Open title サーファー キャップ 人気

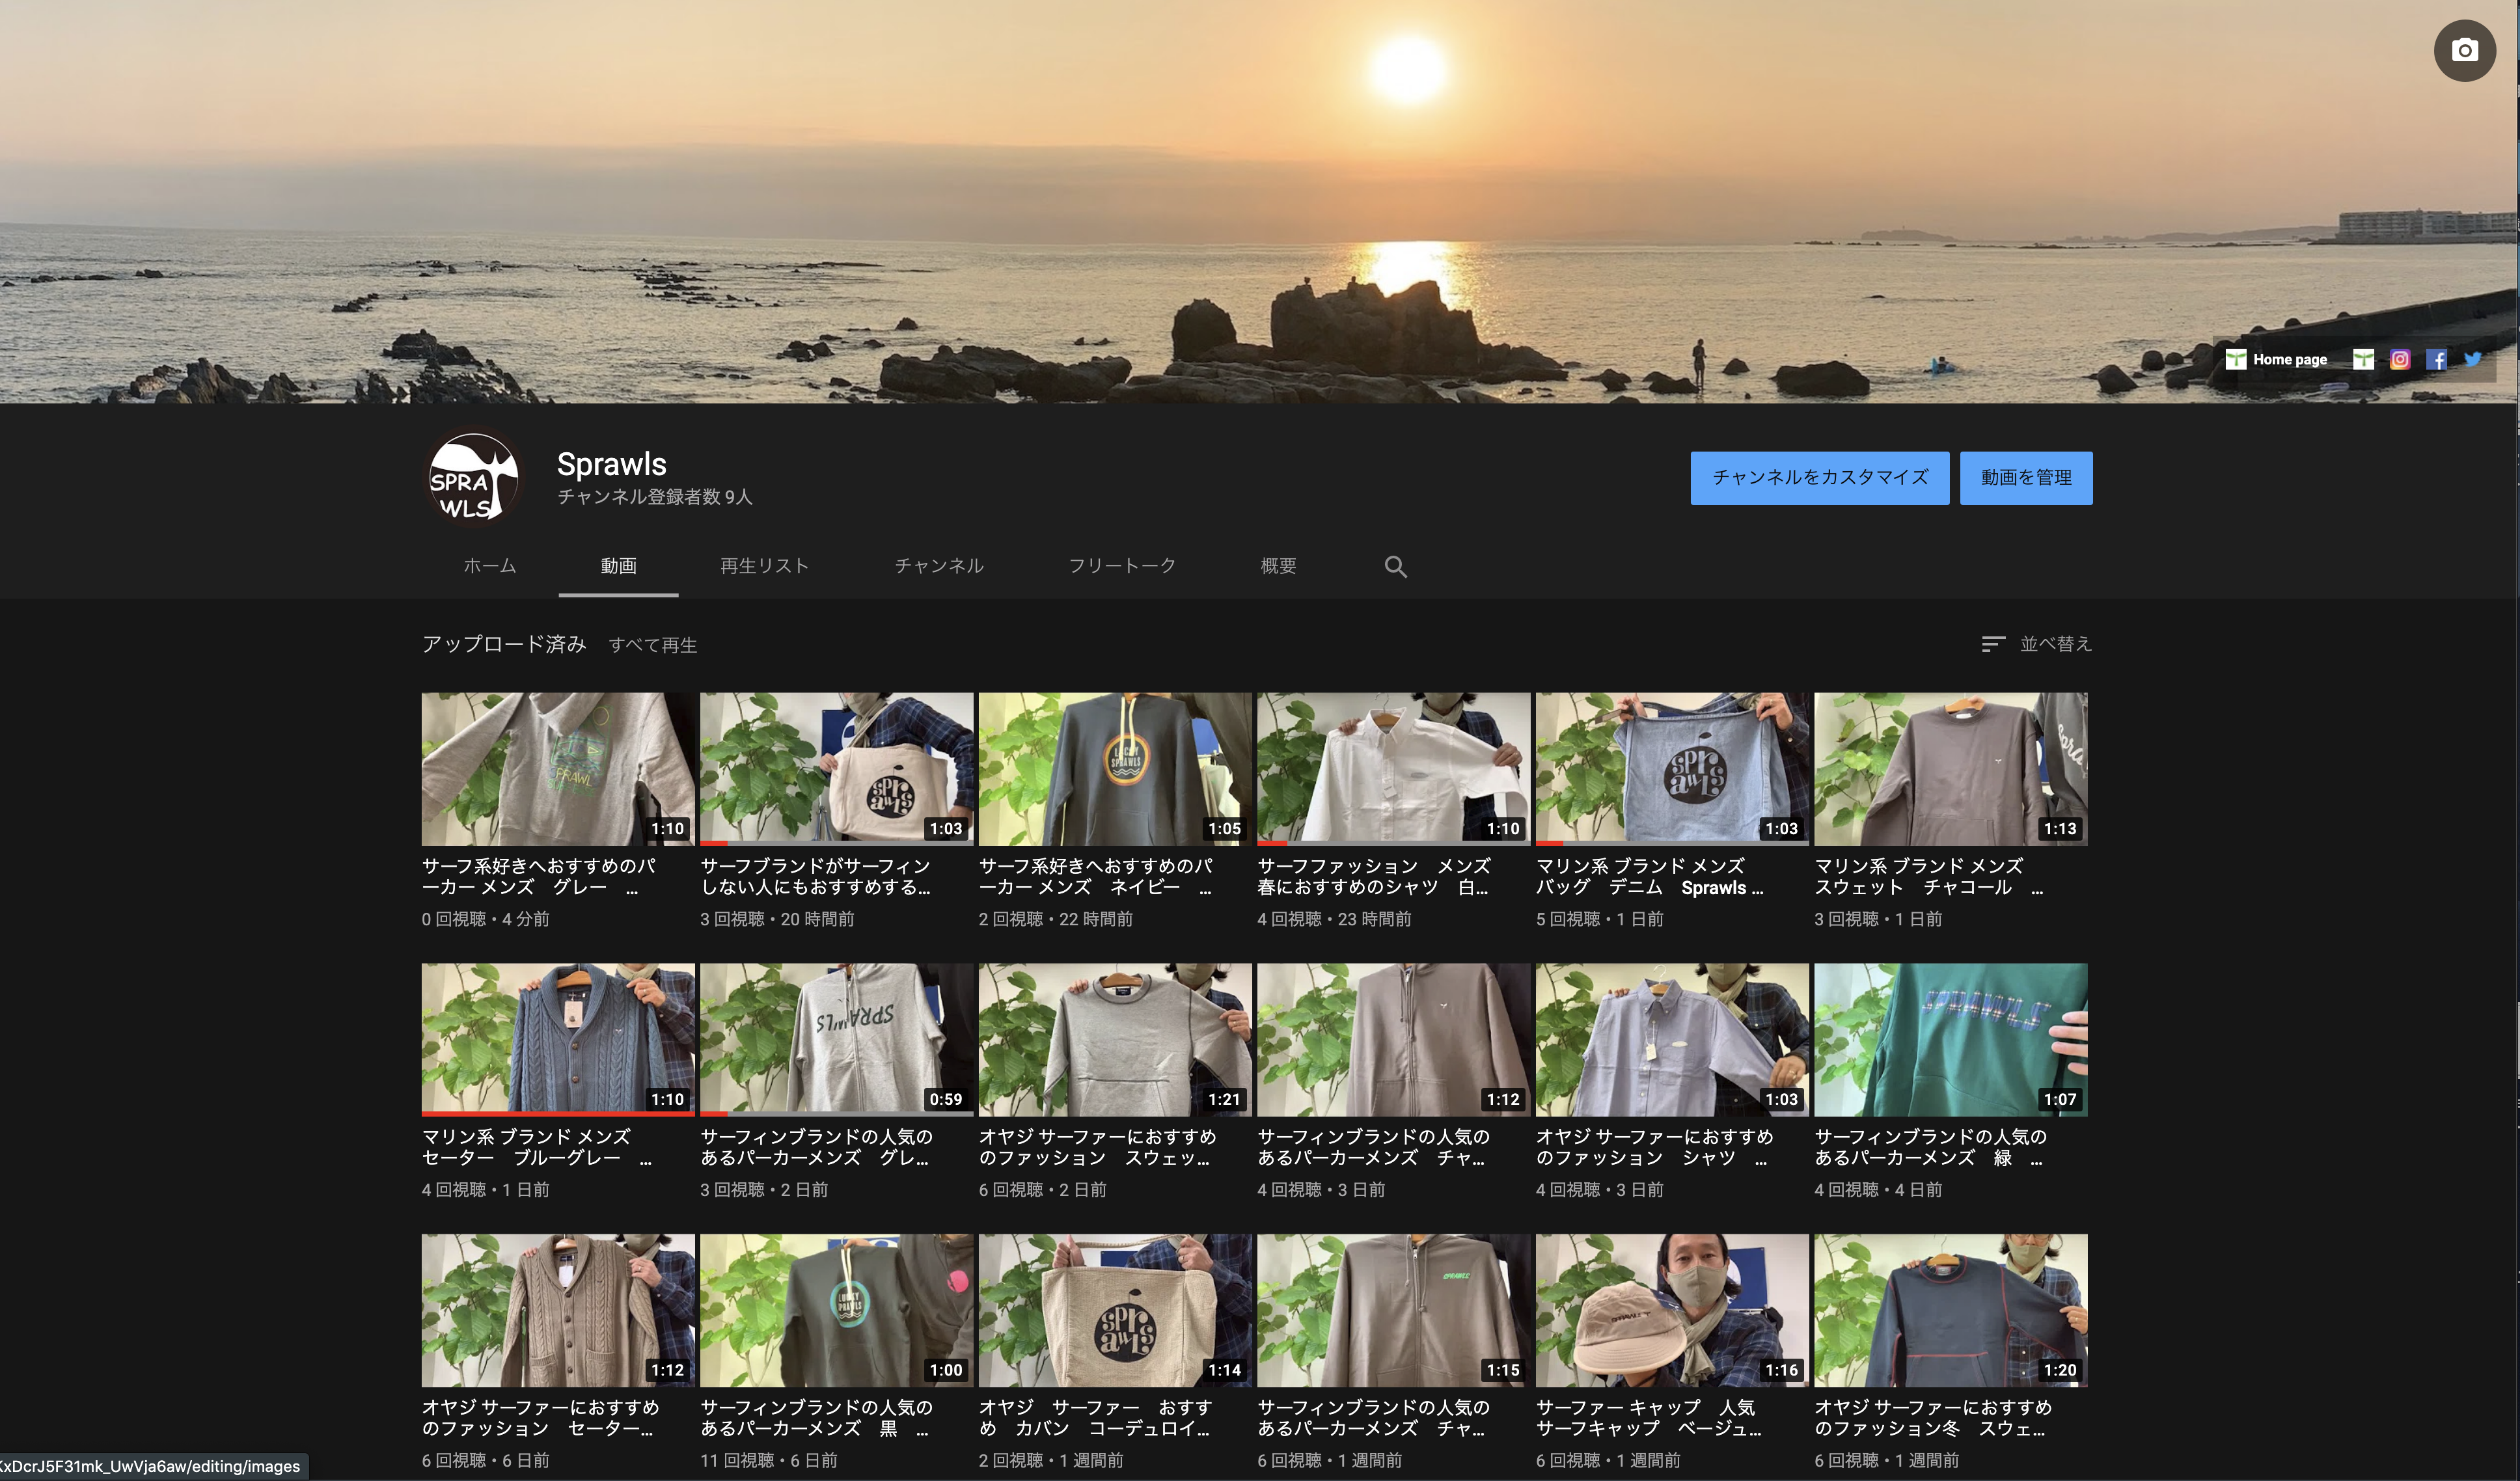coord(1649,1418)
